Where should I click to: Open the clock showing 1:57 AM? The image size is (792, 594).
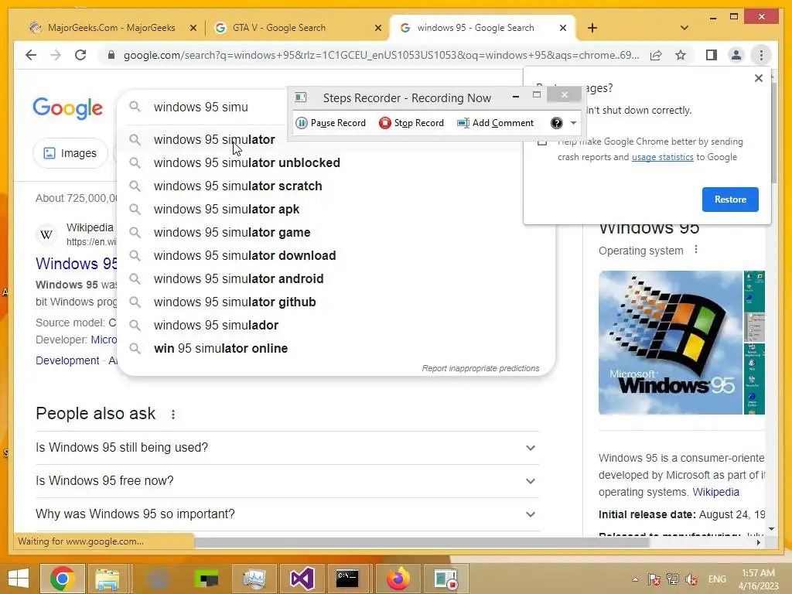(x=758, y=579)
